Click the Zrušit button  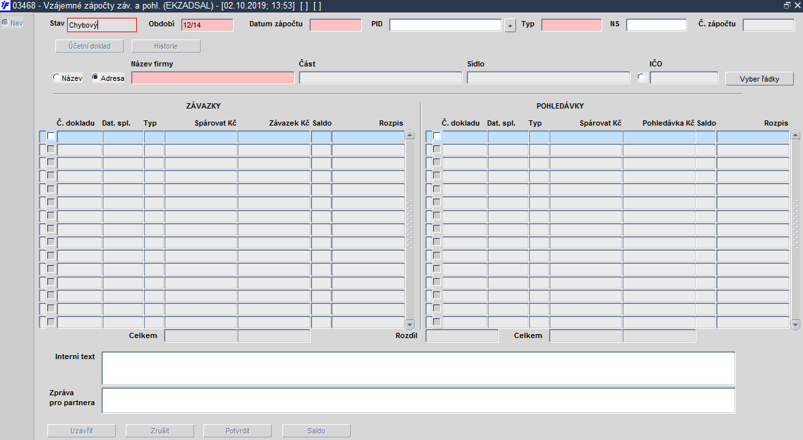[160, 431]
